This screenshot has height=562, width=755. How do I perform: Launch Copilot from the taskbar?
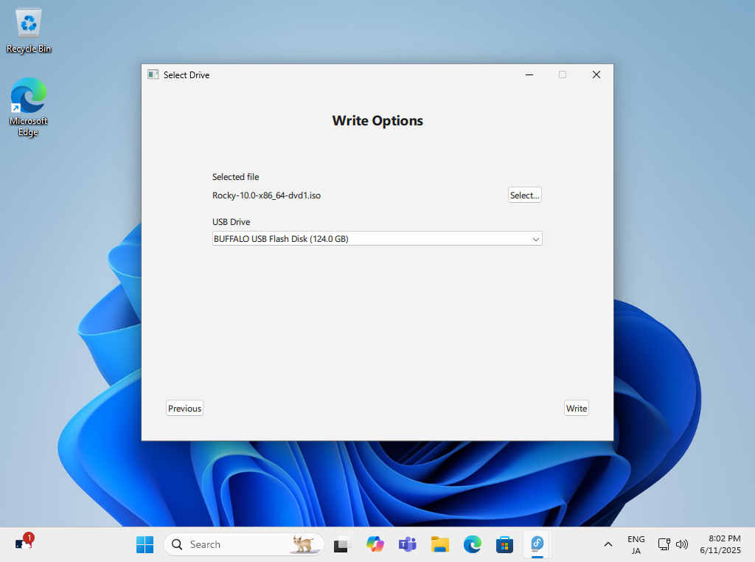click(375, 544)
